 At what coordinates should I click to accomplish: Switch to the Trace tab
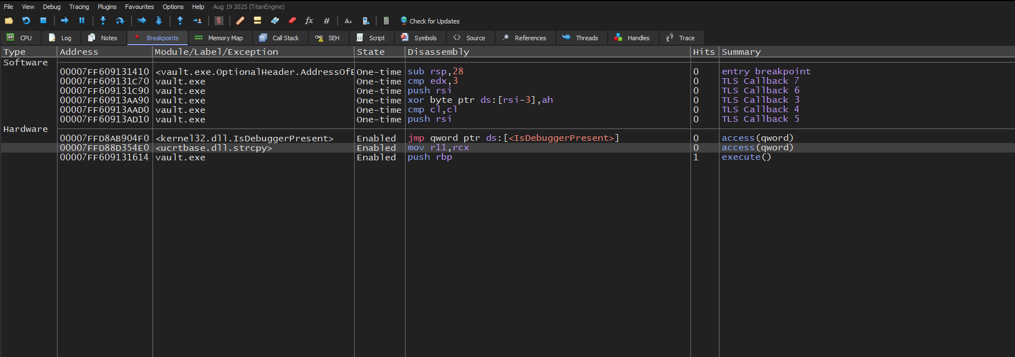point(681,38)
